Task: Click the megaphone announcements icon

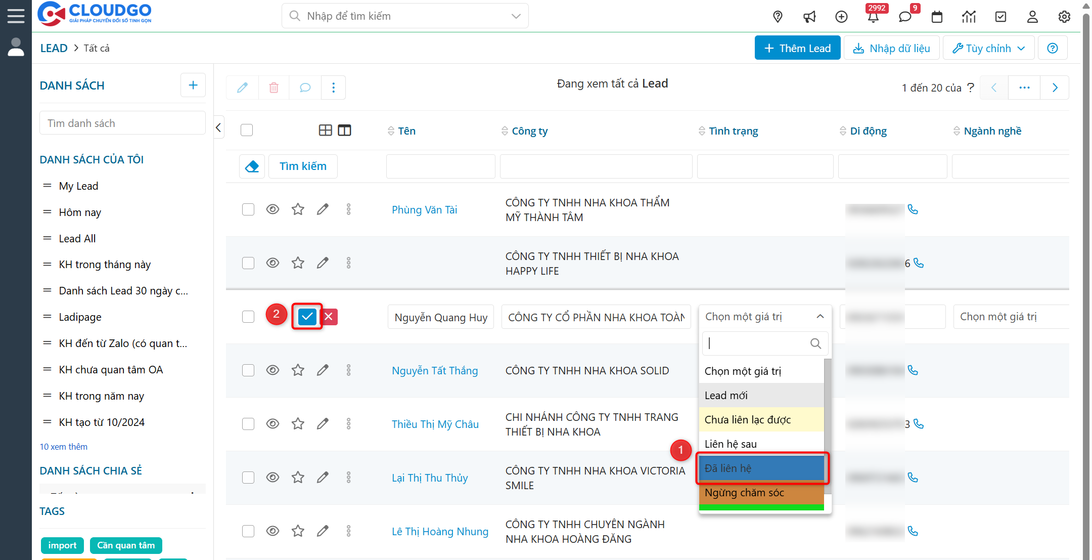Action: (x=809, y=17)
